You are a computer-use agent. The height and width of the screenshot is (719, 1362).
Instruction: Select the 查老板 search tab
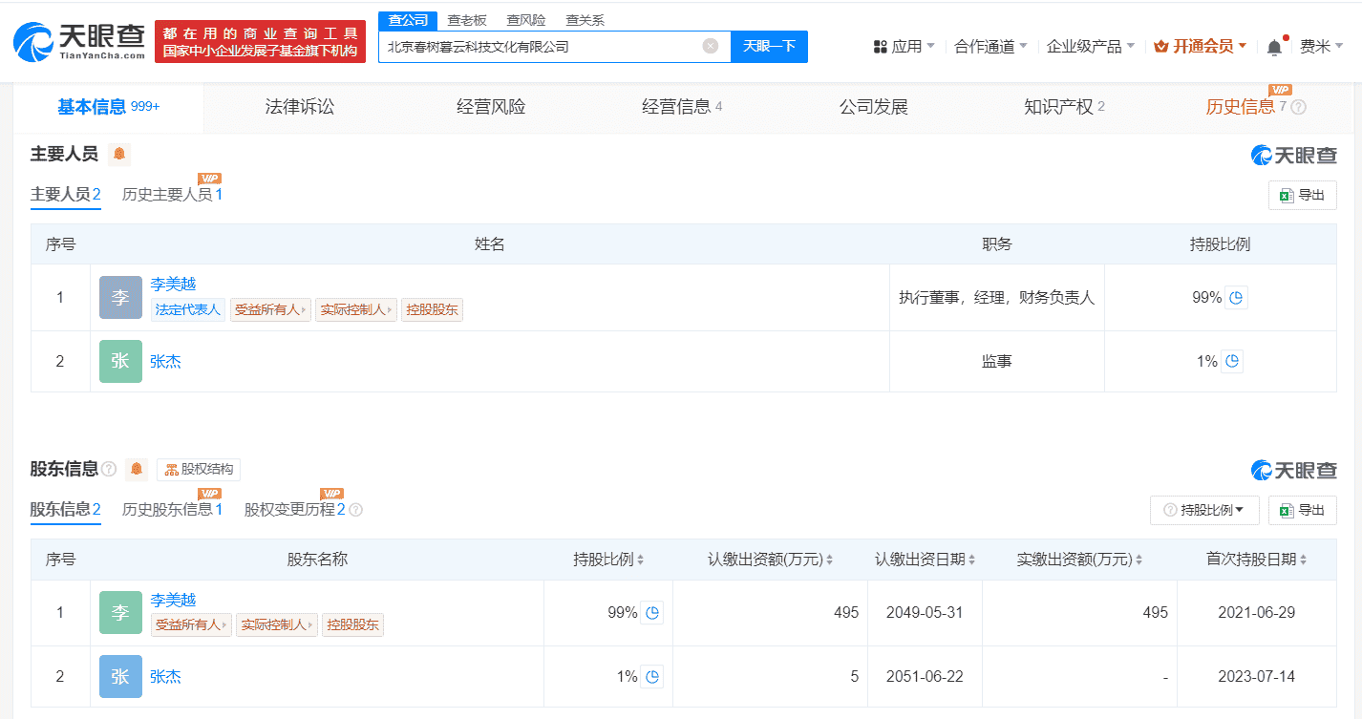(465, 19)
